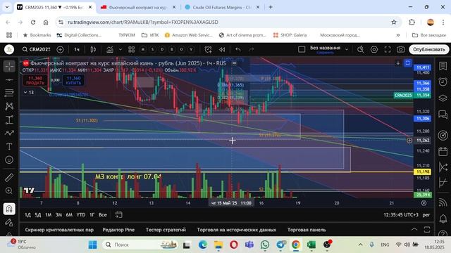This screenshot has height=253, width=451.
Task: Open the notifications bell icon
Action: [x=443, y=219]
